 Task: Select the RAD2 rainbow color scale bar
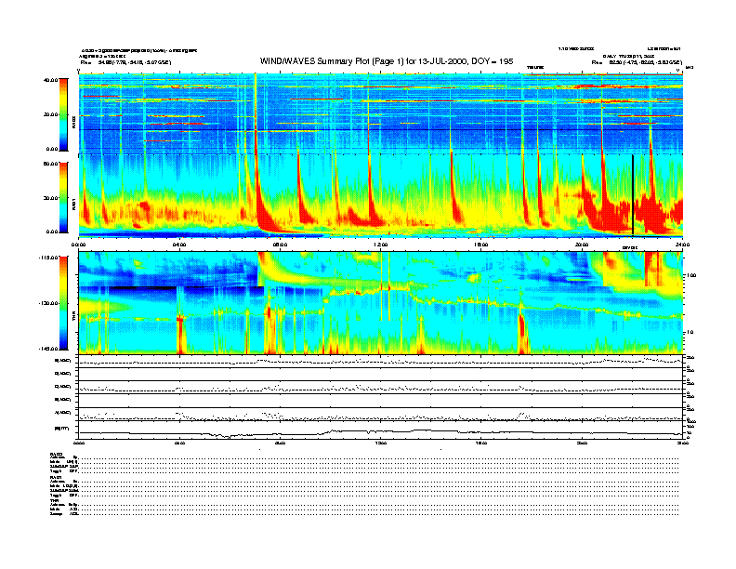[63, 114]
